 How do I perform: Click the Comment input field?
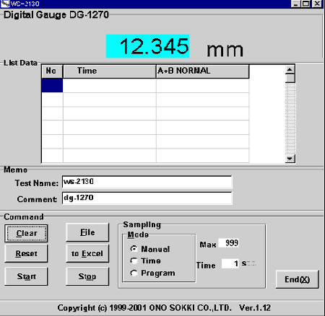(x=147, y=198)
